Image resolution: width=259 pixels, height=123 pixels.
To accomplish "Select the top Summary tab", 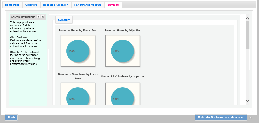I will tap(113, 5).
